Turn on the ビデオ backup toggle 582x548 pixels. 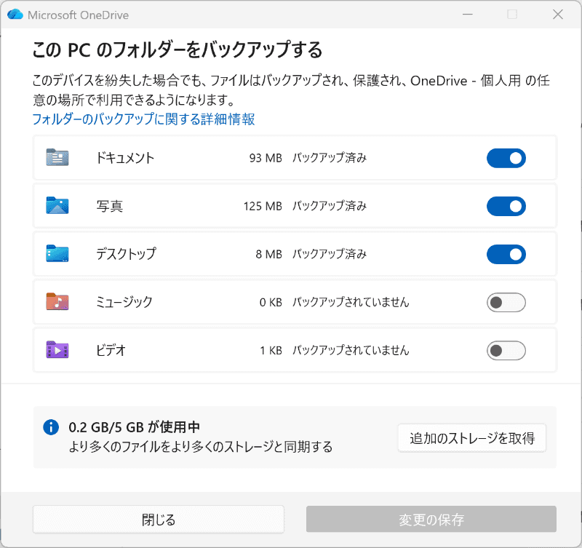coord(506,350)
